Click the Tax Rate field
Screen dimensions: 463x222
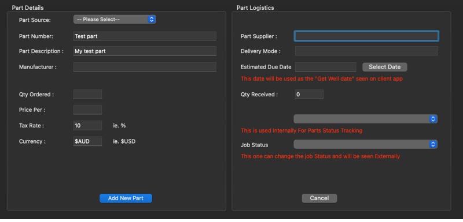point(88,126)
